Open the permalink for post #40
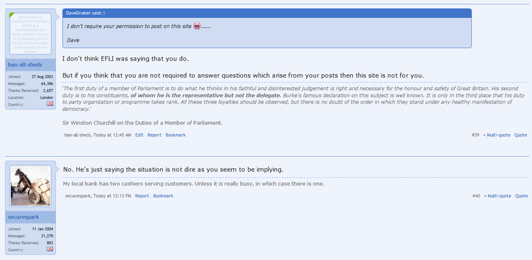Image resolution: width=532 pixels, height=260 pixels. [476, 196]
